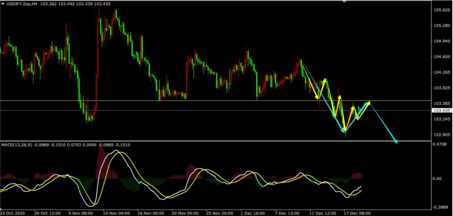The image size is (453, 216).
Task: Click the 103.925 price scale label
Action: 441,88
